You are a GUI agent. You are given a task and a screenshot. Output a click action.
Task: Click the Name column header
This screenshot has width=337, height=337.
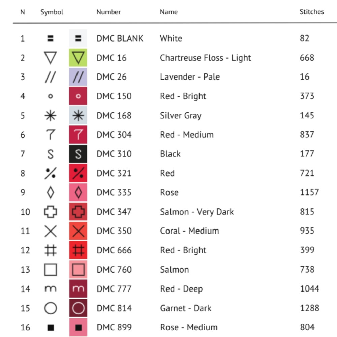point(168,12)
